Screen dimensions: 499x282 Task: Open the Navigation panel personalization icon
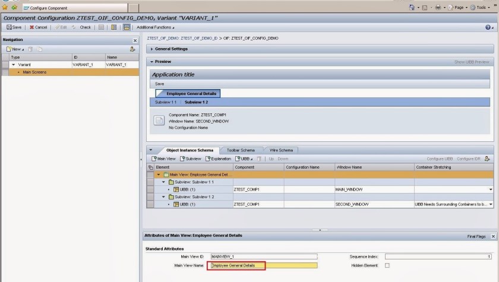click(133, 49)
